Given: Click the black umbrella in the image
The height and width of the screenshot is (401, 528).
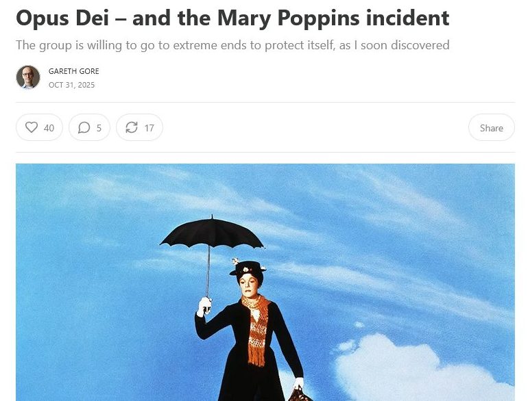Looking at the screenshot, I should coord(212,233).
